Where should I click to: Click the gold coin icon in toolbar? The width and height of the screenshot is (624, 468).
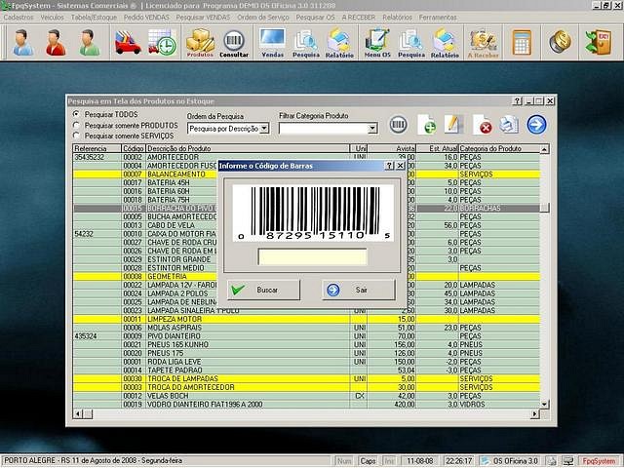[x=561, y=41]
